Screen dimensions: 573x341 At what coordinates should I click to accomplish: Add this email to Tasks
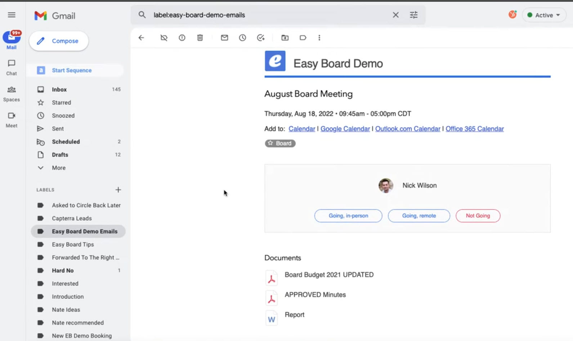[x=261, y=38]
